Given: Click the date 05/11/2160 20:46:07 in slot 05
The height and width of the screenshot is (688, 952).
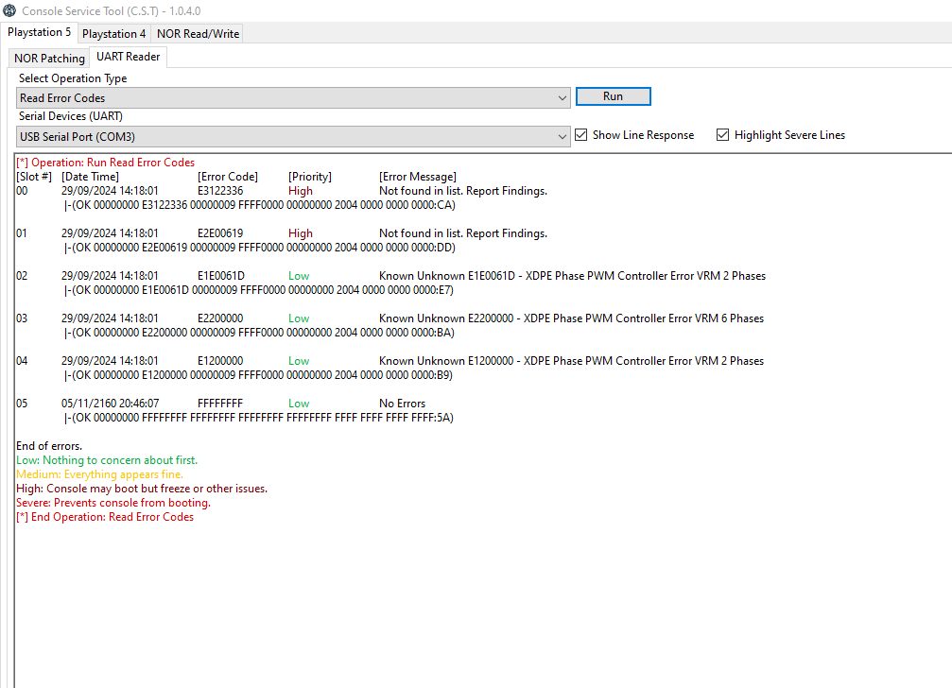Looking at the screenshot, I should 110,404.
